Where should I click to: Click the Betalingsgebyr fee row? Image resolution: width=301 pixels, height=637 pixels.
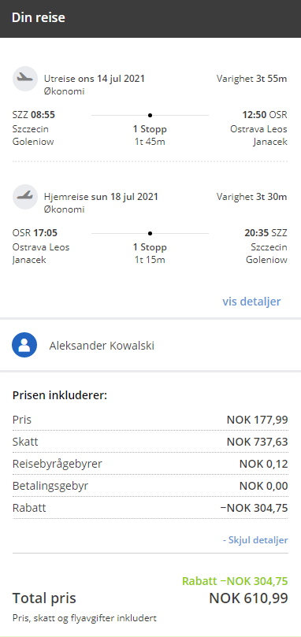click(150, 486)
